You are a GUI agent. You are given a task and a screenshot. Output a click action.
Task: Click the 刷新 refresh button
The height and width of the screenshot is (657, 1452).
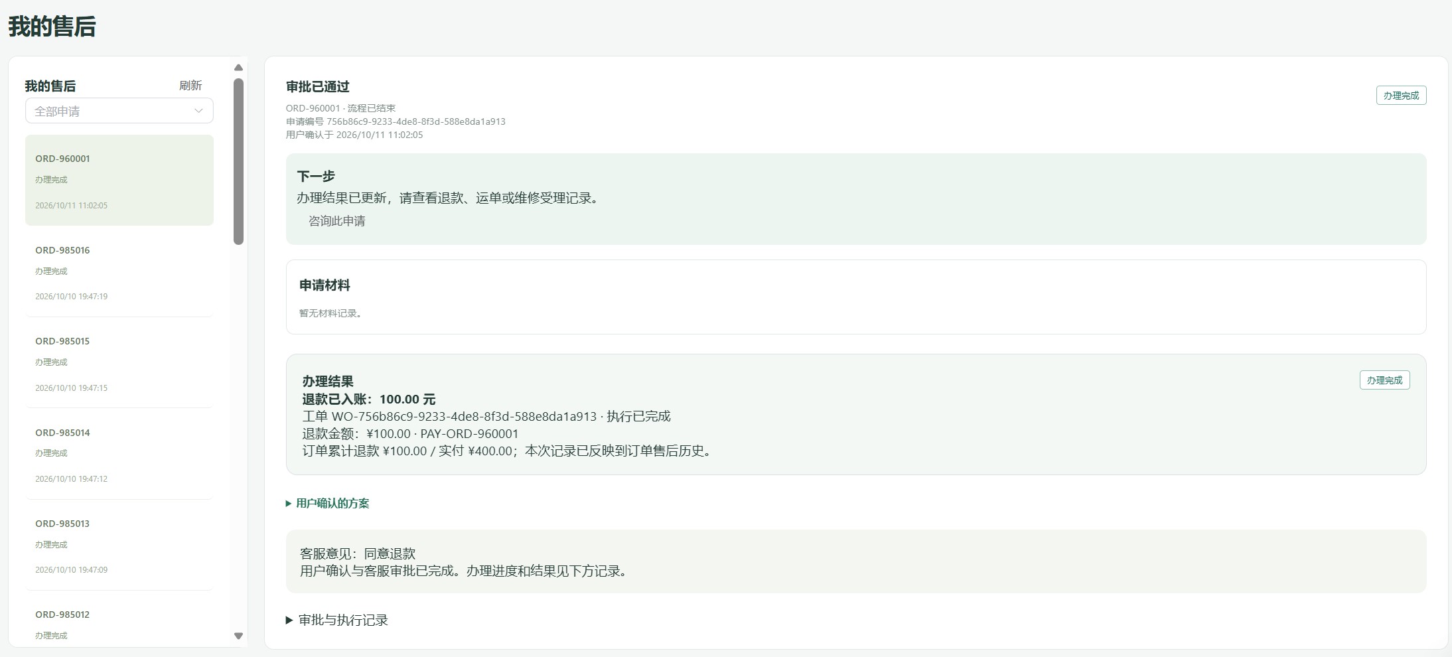190,86
